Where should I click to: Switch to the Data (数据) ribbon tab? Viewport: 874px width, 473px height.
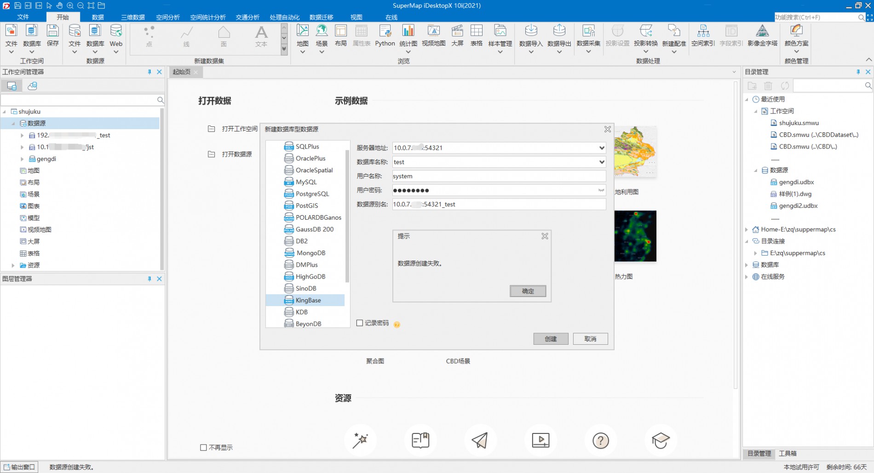coord(98,17)
